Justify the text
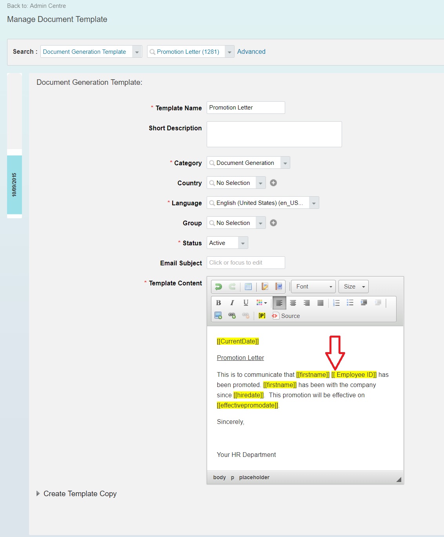 320,303
